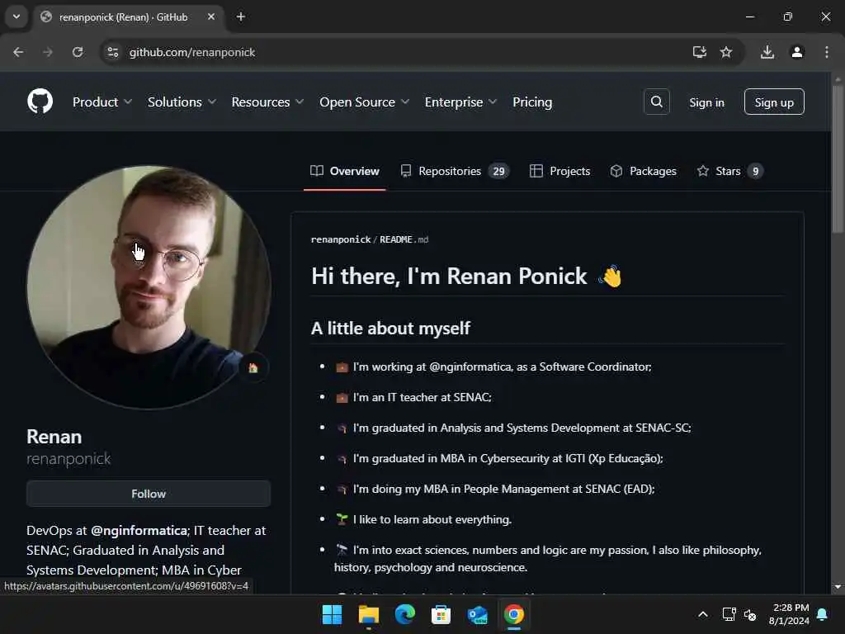Open Renan's profile avatar image
The width and height of the screenshot is (845, 634).
(x=149, y=287)
